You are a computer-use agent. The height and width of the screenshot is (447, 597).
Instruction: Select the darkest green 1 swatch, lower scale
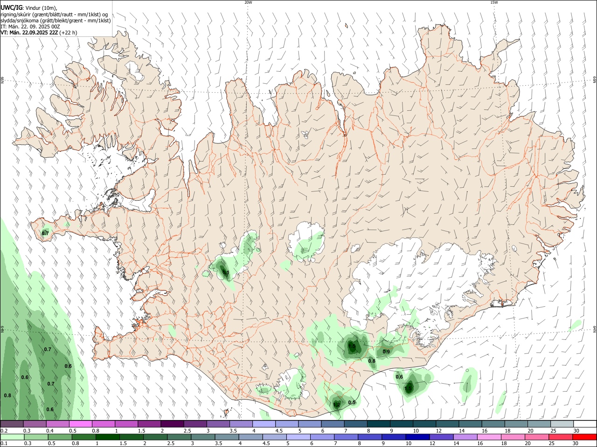click(107, 437)
